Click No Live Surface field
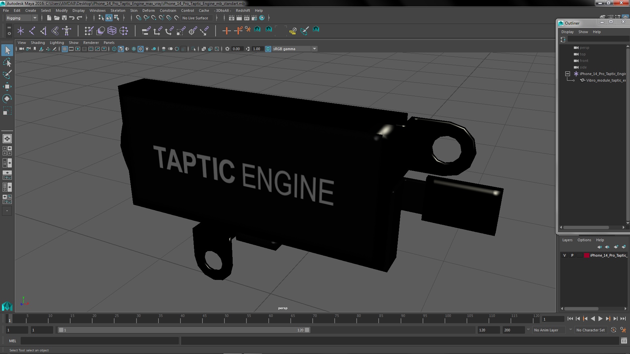The height and width of the screenshot is (354, 630). point(197,18)
